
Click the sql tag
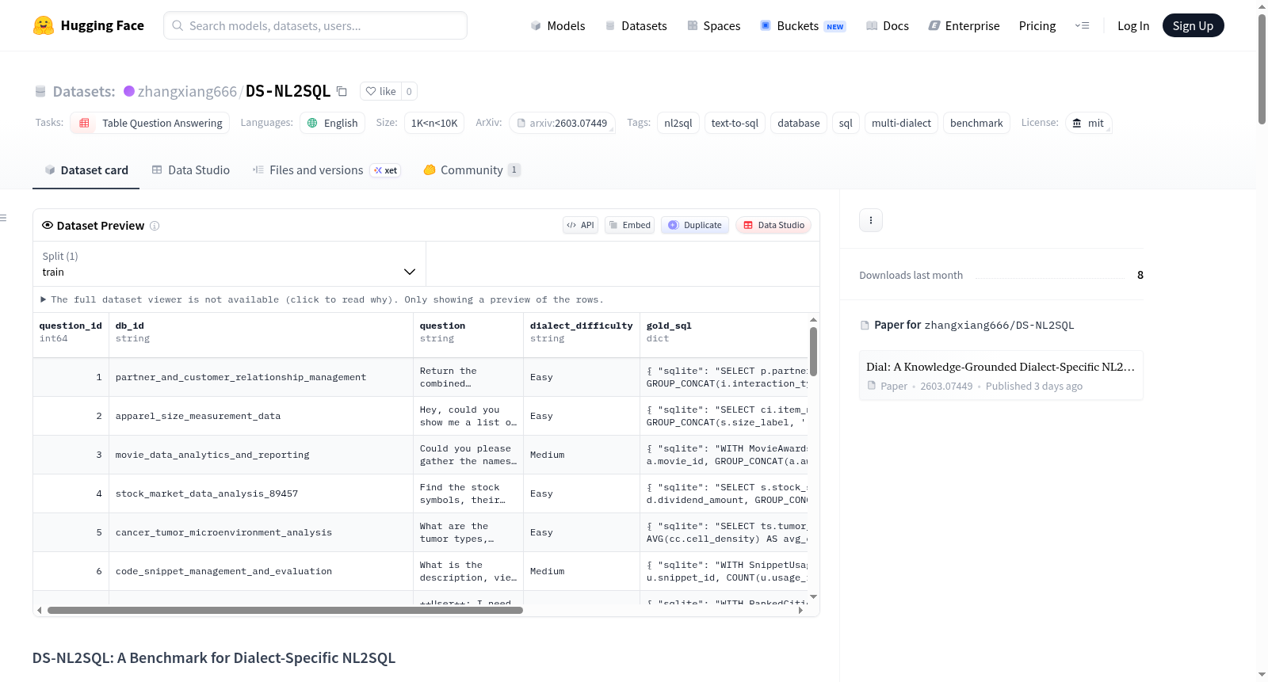coord(846,123)
